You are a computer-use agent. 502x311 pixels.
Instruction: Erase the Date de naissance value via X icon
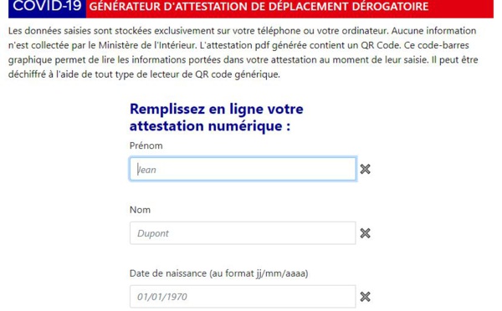coord(365,297)
